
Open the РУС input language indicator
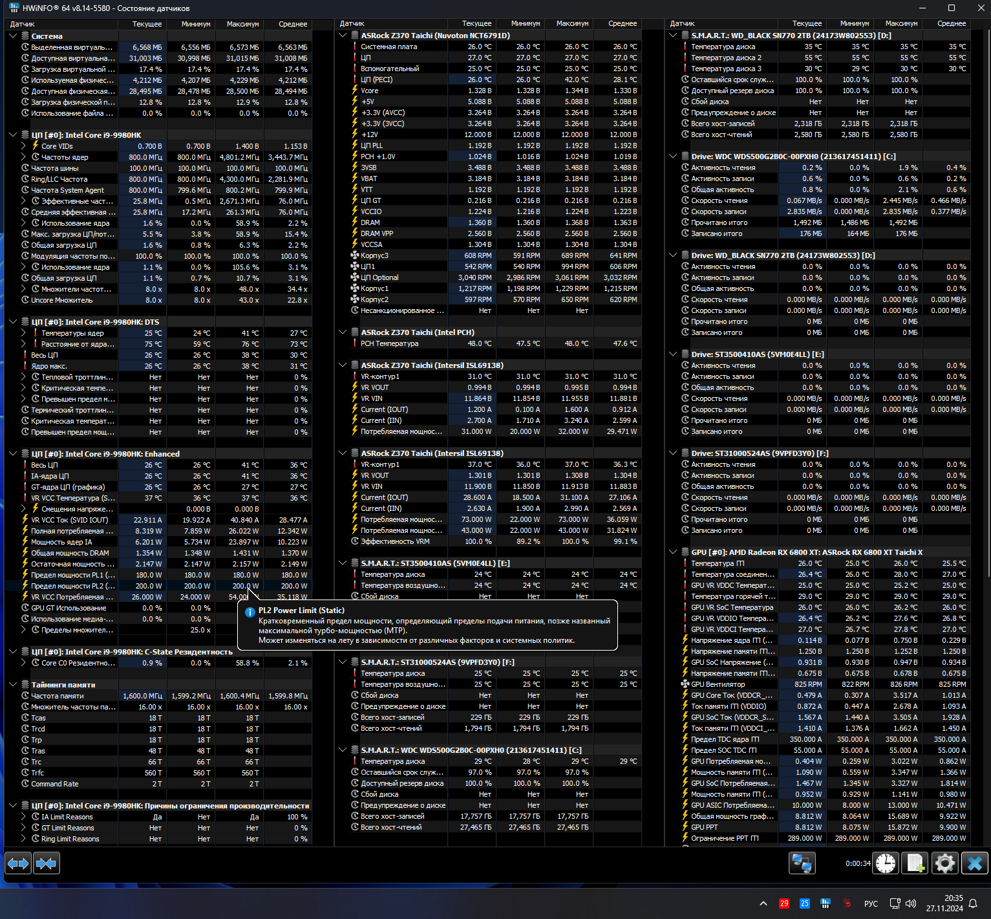[871, 903]
